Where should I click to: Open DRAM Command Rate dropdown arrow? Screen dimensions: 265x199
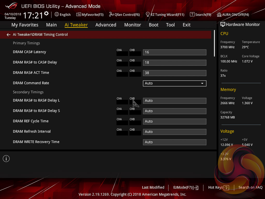coord(202,83)
